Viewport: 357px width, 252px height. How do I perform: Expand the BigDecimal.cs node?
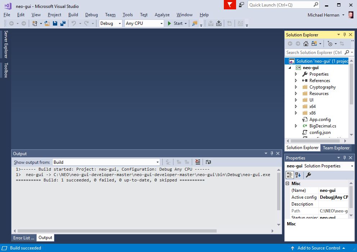pyautogui.click(x=296, y=126)
